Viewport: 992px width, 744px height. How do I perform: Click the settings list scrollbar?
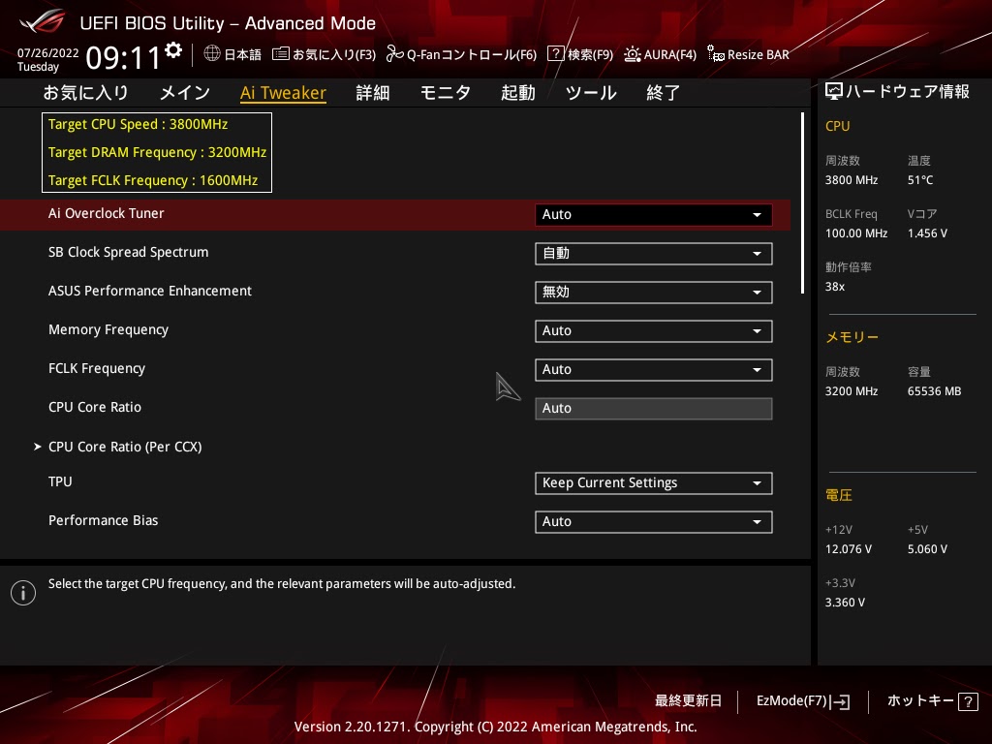point(802,203)
